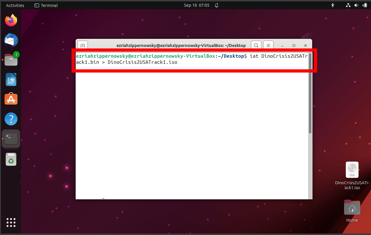
Task: Add a new tab in Terminal
Action: tap(83, 46)
